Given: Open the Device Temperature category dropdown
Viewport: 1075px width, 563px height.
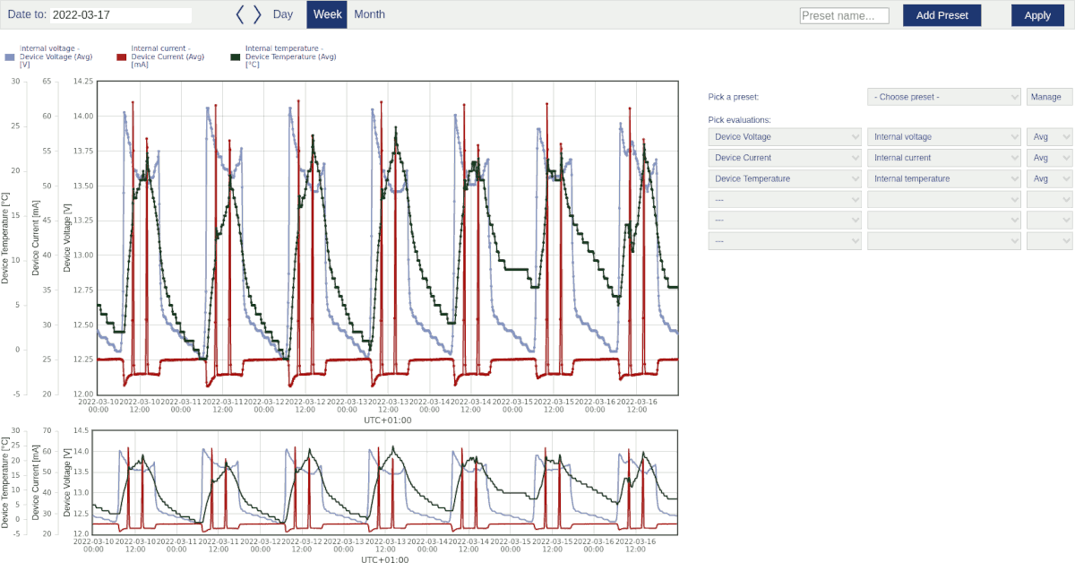Looking at the screenshot, I should [785, 178].
